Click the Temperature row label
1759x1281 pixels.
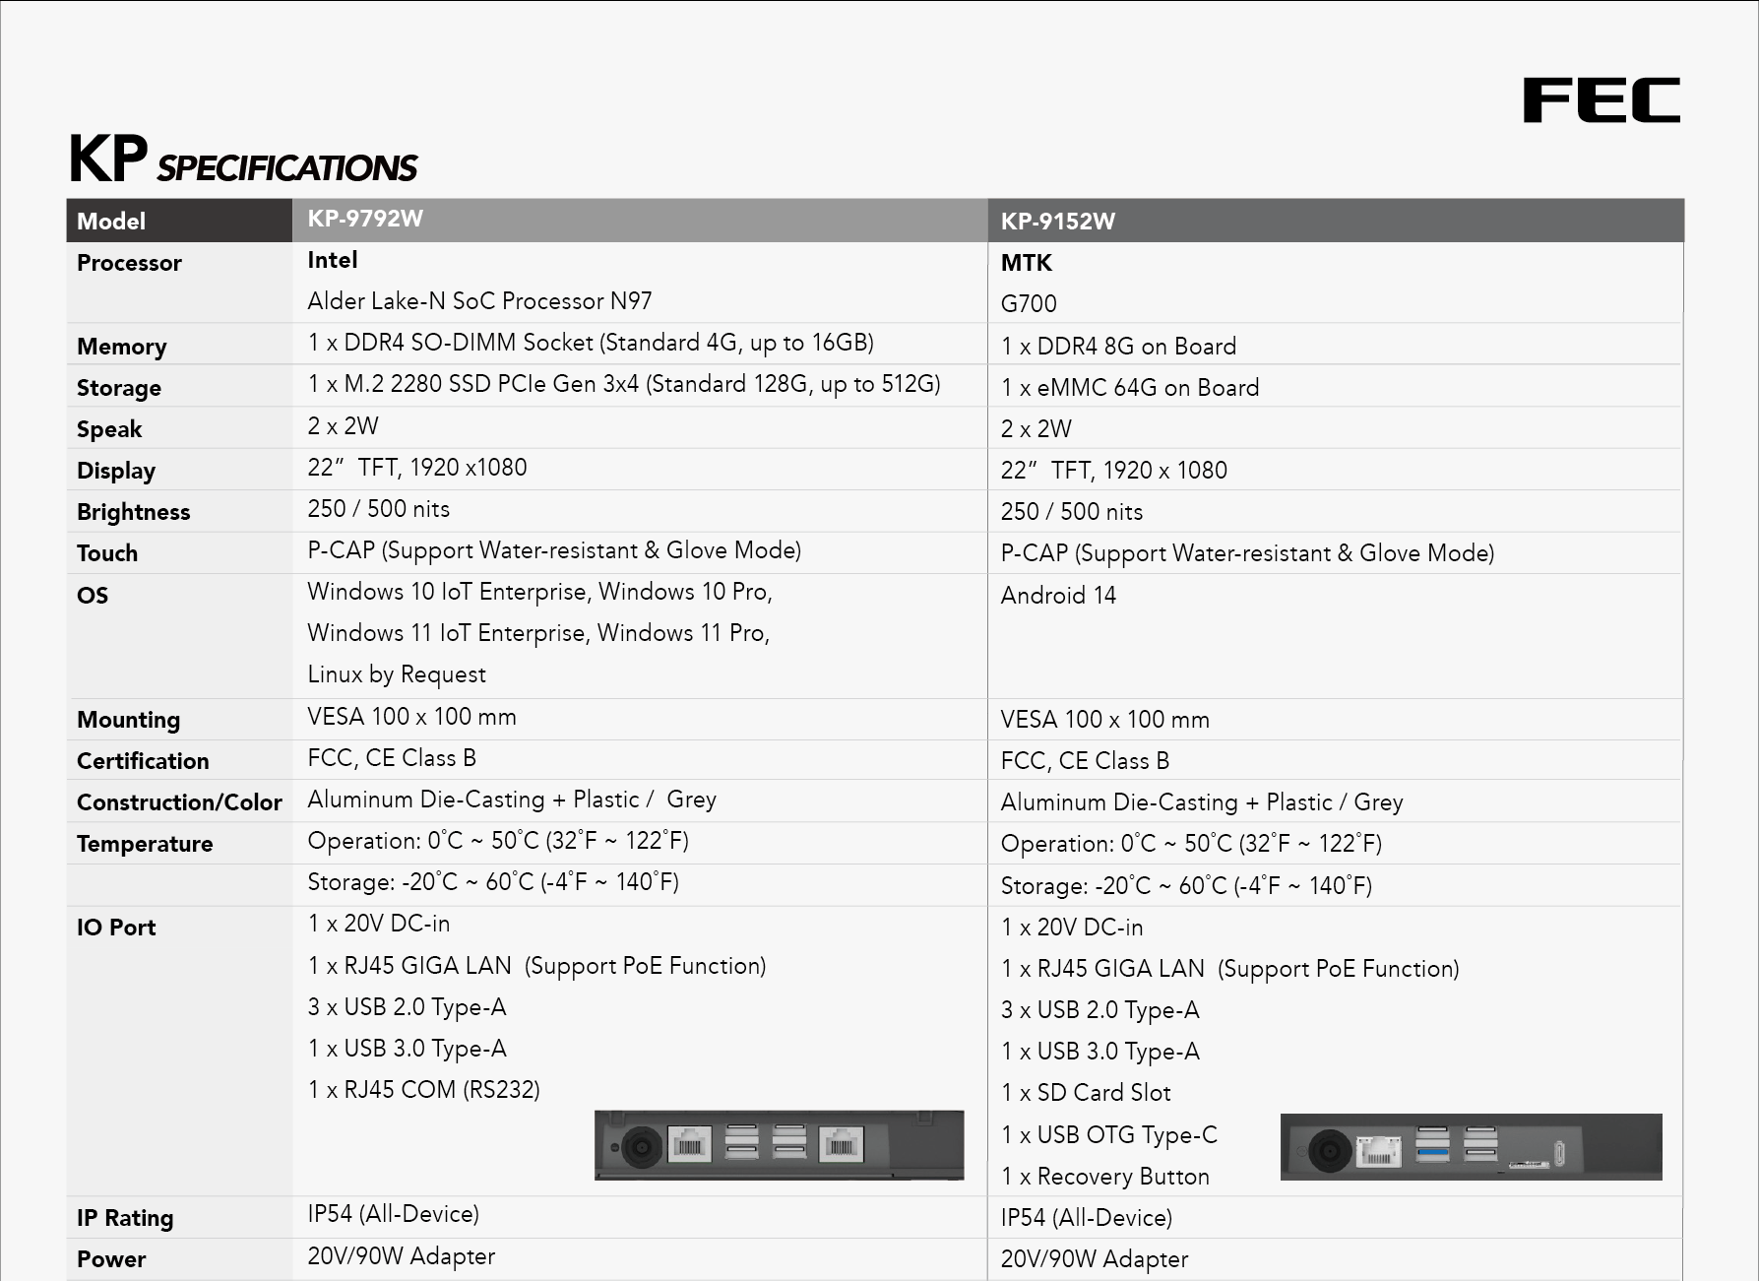(145, 844)
